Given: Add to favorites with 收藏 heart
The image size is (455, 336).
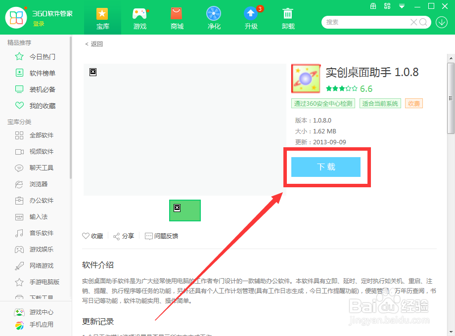Looking at the screenshot, I should click(x=92, y=236).
